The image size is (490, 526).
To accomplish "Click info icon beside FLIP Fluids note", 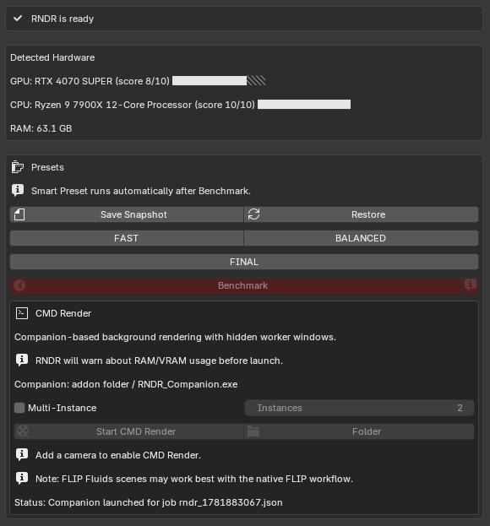I will 22,479.
